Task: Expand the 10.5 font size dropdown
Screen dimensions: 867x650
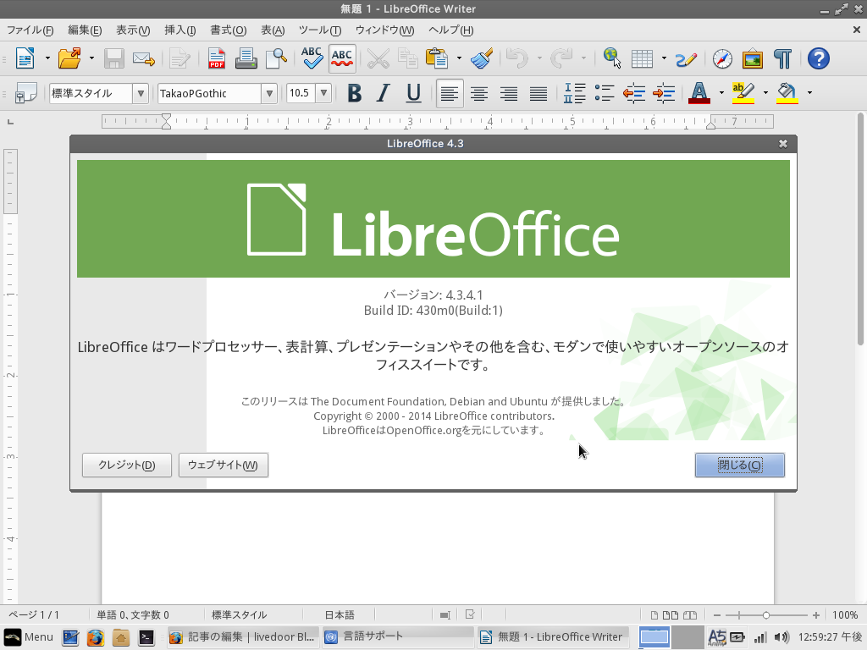Action: click(x=323, y=93)
